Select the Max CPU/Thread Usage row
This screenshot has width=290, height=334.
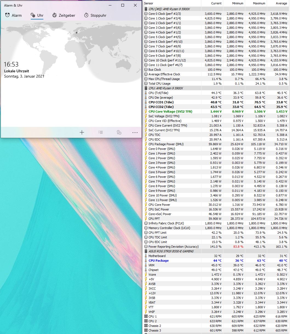[216, 79]
